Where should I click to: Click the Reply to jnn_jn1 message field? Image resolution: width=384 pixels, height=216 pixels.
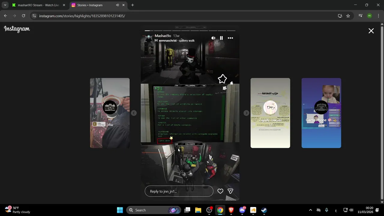179,191
